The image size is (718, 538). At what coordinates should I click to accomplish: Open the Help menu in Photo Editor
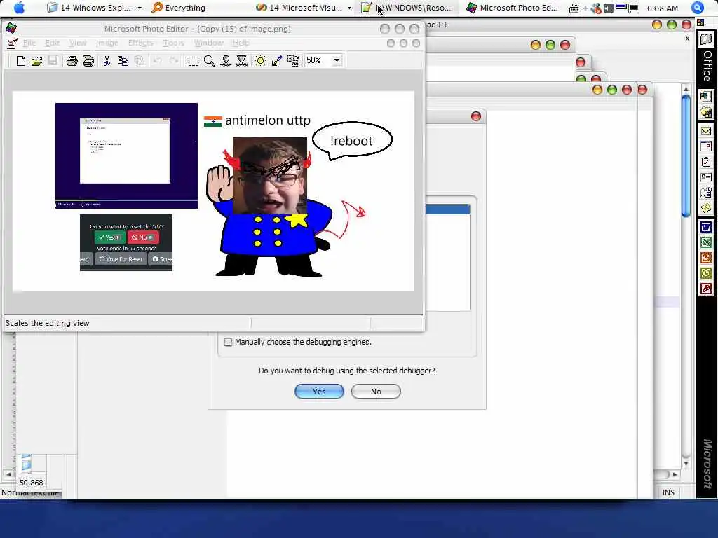pos(241,43)
